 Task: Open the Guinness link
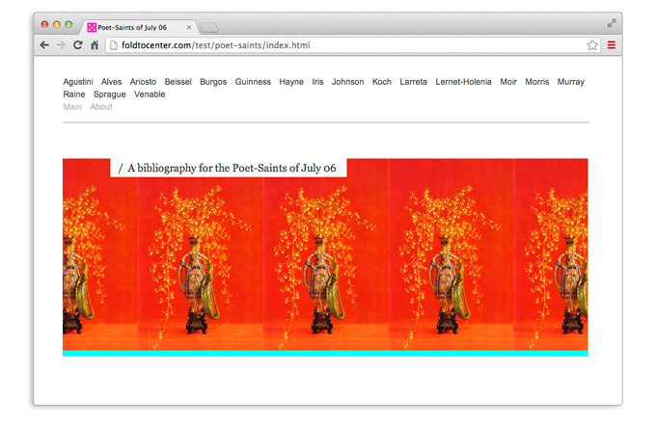(x=253, y=82)
